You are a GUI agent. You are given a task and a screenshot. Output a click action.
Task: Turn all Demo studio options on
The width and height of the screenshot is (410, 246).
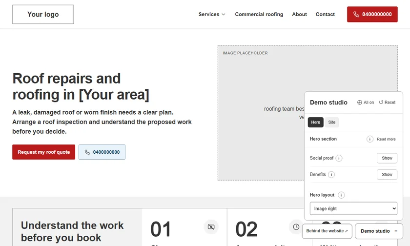tap(366, 102)
